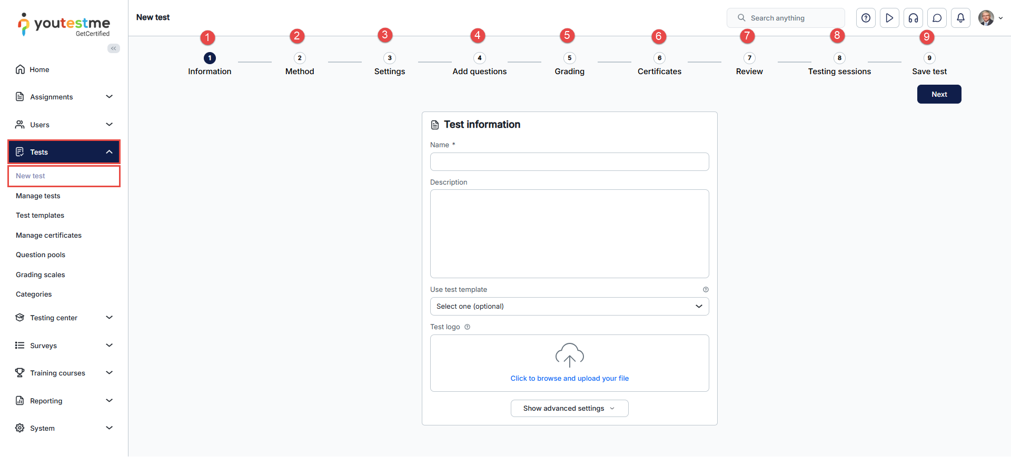Open the chat messages icon
Screen dimensions: 1011x457
(x=937, y=18)
